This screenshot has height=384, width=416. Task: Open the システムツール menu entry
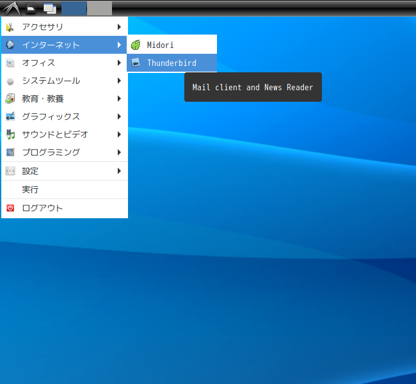(65, 81)
